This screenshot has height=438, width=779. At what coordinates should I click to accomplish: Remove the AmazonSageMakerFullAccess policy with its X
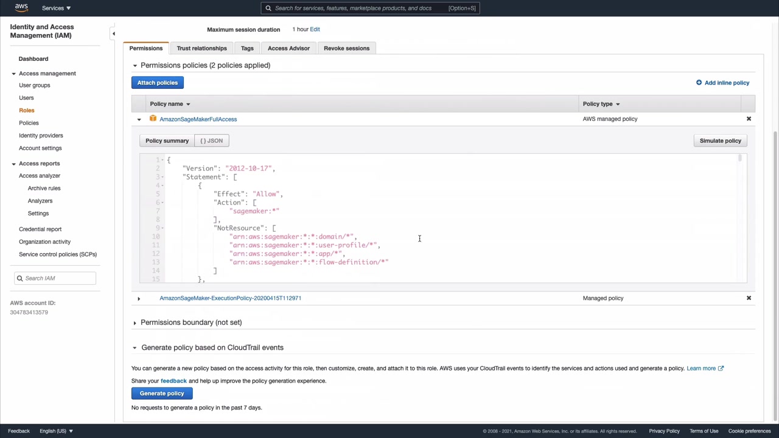749,119
